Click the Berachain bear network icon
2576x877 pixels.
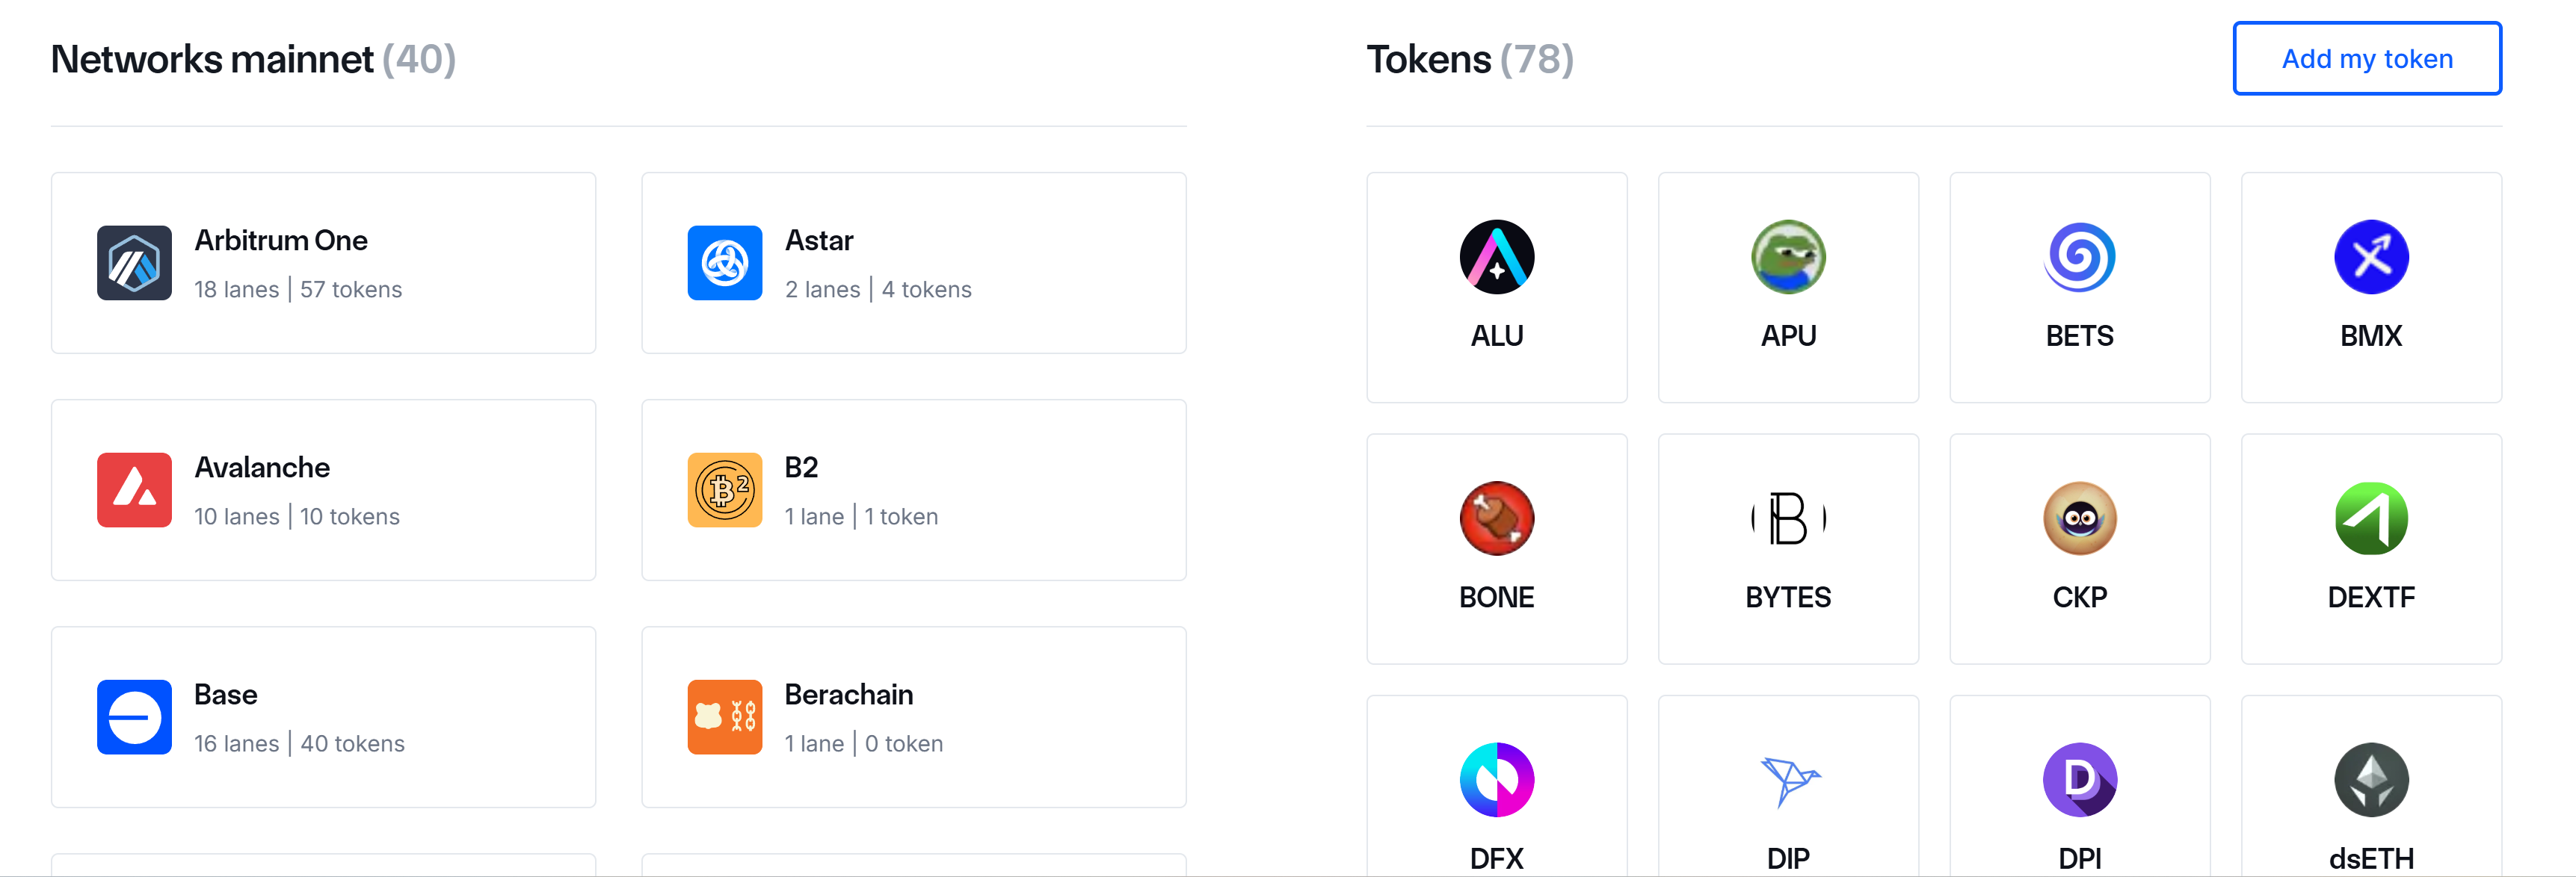724,716
